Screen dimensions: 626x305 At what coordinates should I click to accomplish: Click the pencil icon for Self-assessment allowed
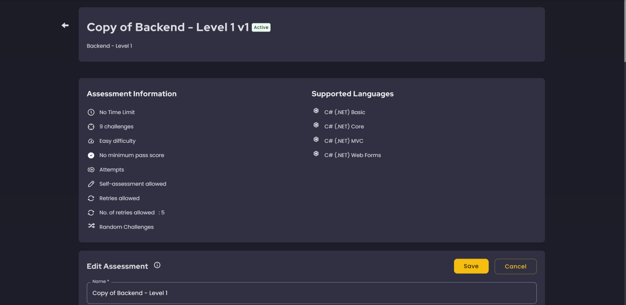click(91, 184)
